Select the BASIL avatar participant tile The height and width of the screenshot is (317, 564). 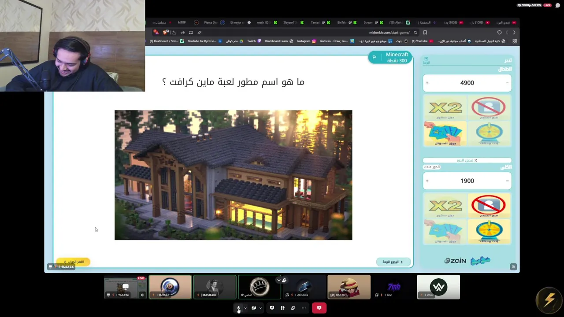pyautogui.click(x=170, y=287)
